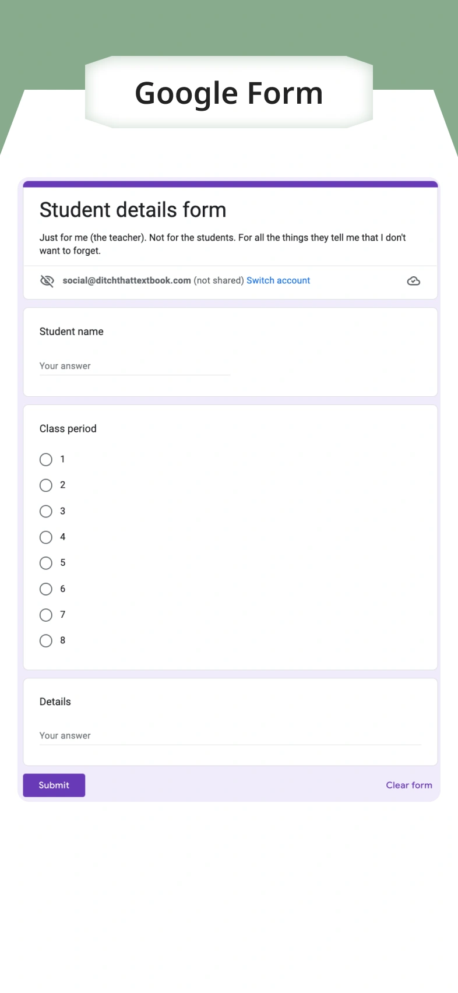Choose class period 6 option

pyautogui.click(x=46, y=589)
